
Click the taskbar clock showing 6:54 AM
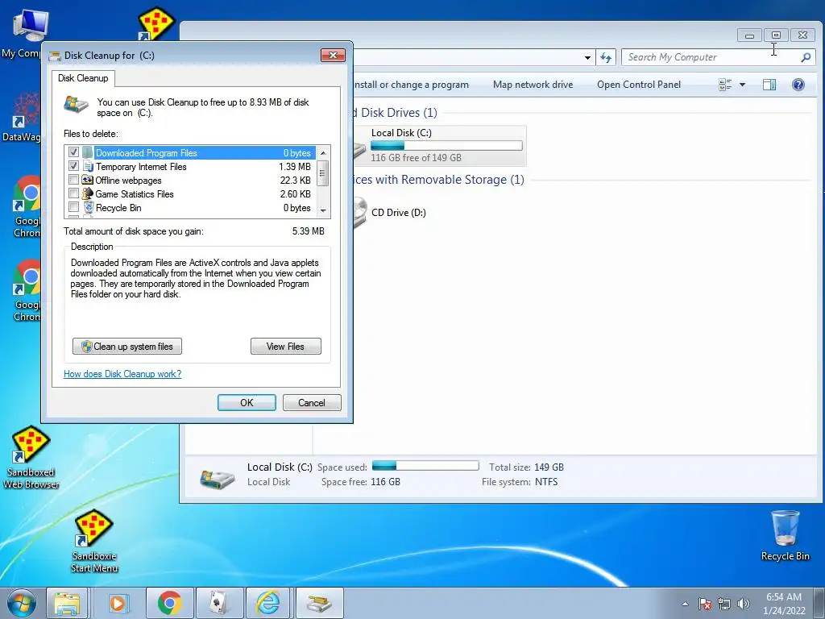(x=784, y=603)
